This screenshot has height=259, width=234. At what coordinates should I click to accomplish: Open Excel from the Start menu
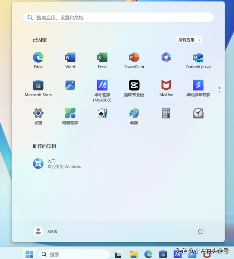[102, 60]
